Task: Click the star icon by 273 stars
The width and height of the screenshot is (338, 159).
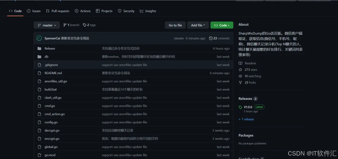Action: [x=240, y=69]
